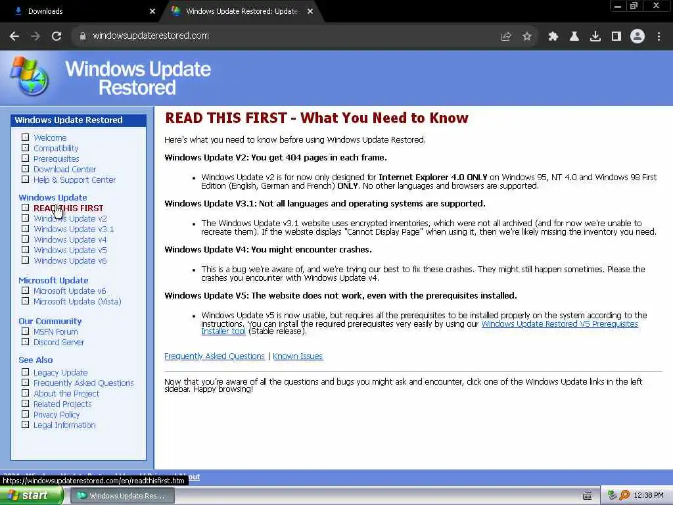Open Windows Update v3.1 link

click(x=74, y=229)
